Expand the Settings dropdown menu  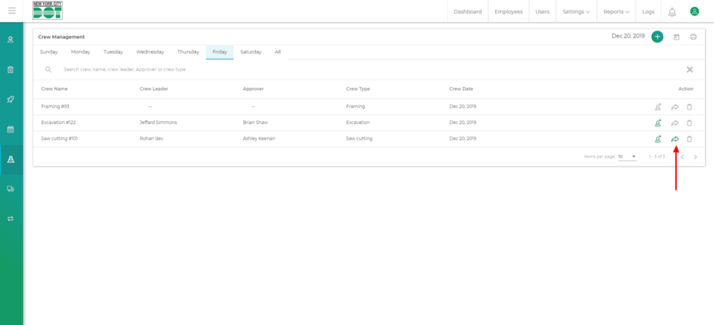pyautogui.click(x=576, y=12)
